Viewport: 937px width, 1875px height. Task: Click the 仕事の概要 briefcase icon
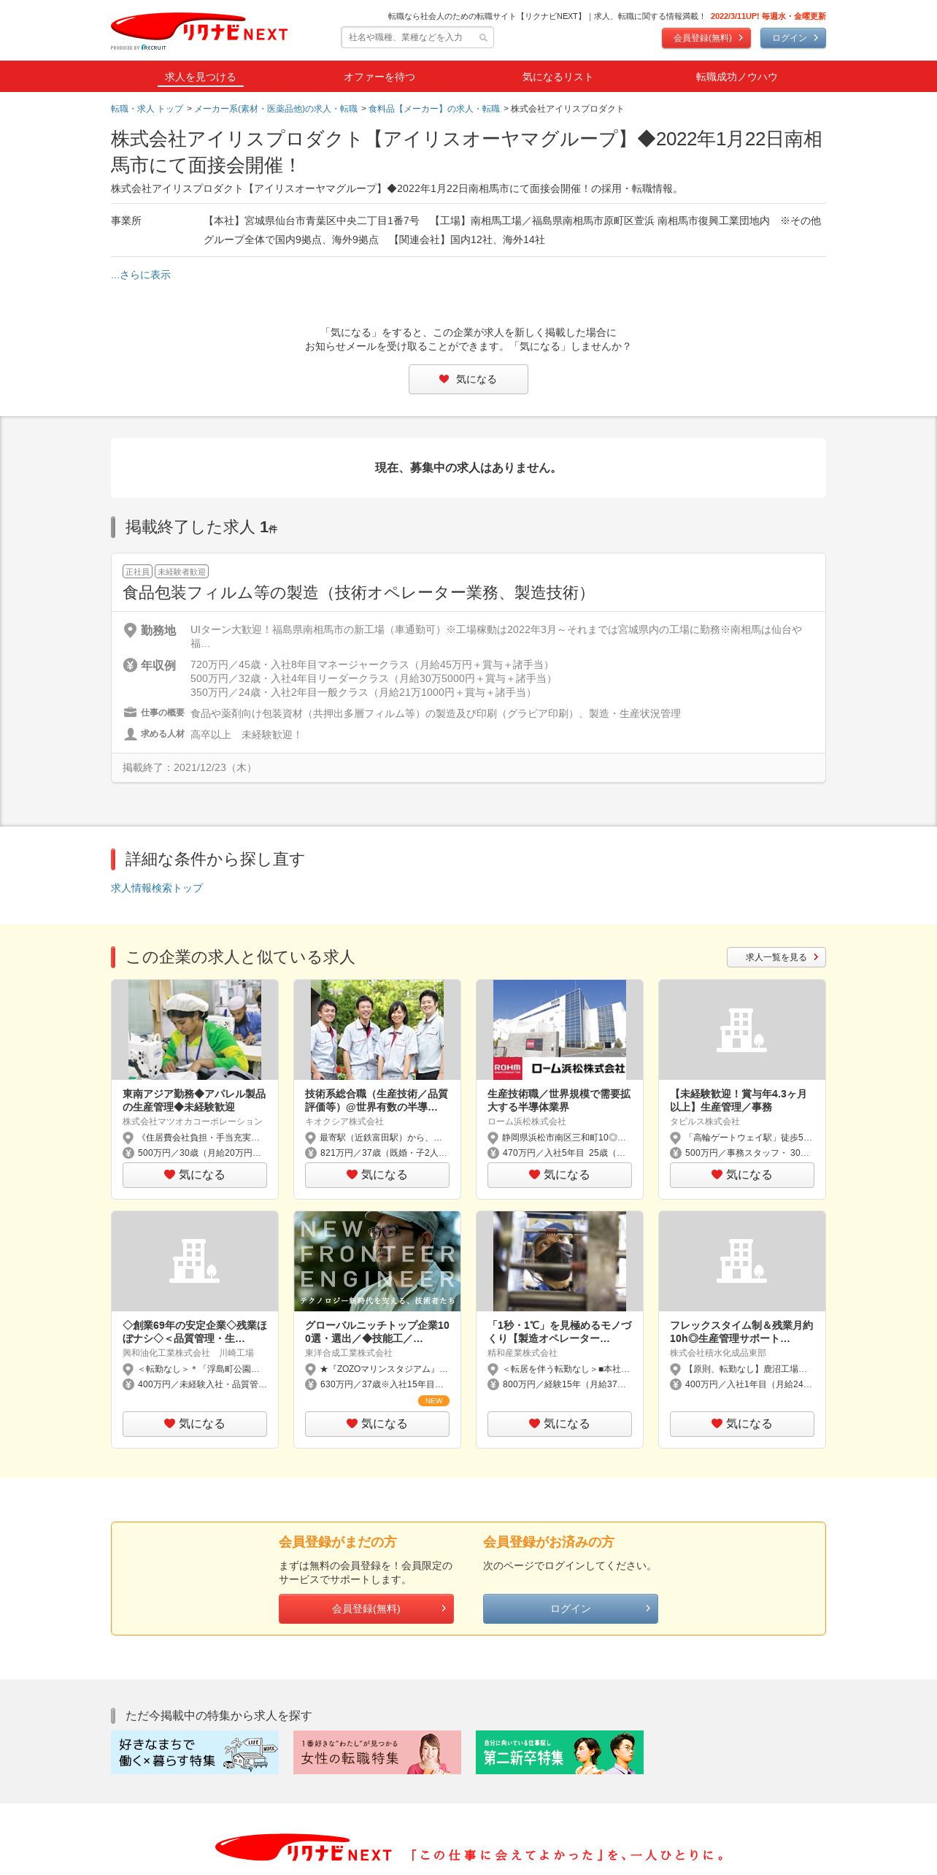click(x=130, y=713)
